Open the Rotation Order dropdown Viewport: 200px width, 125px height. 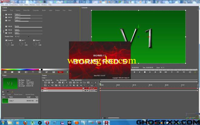(22, 37)
